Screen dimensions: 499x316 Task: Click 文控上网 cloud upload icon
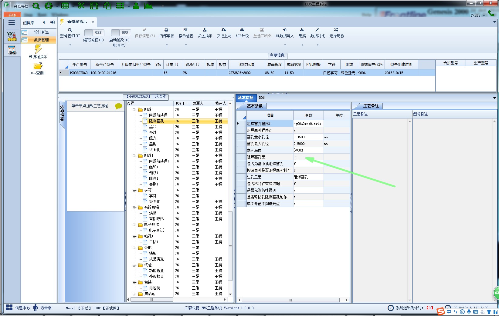[x=224, y=30]
